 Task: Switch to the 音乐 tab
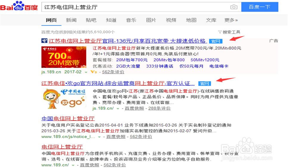(131, 20)
